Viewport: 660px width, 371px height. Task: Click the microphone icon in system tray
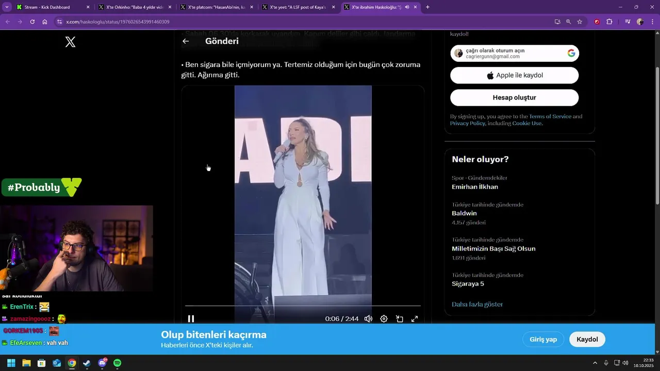click(x=606, y=363)
